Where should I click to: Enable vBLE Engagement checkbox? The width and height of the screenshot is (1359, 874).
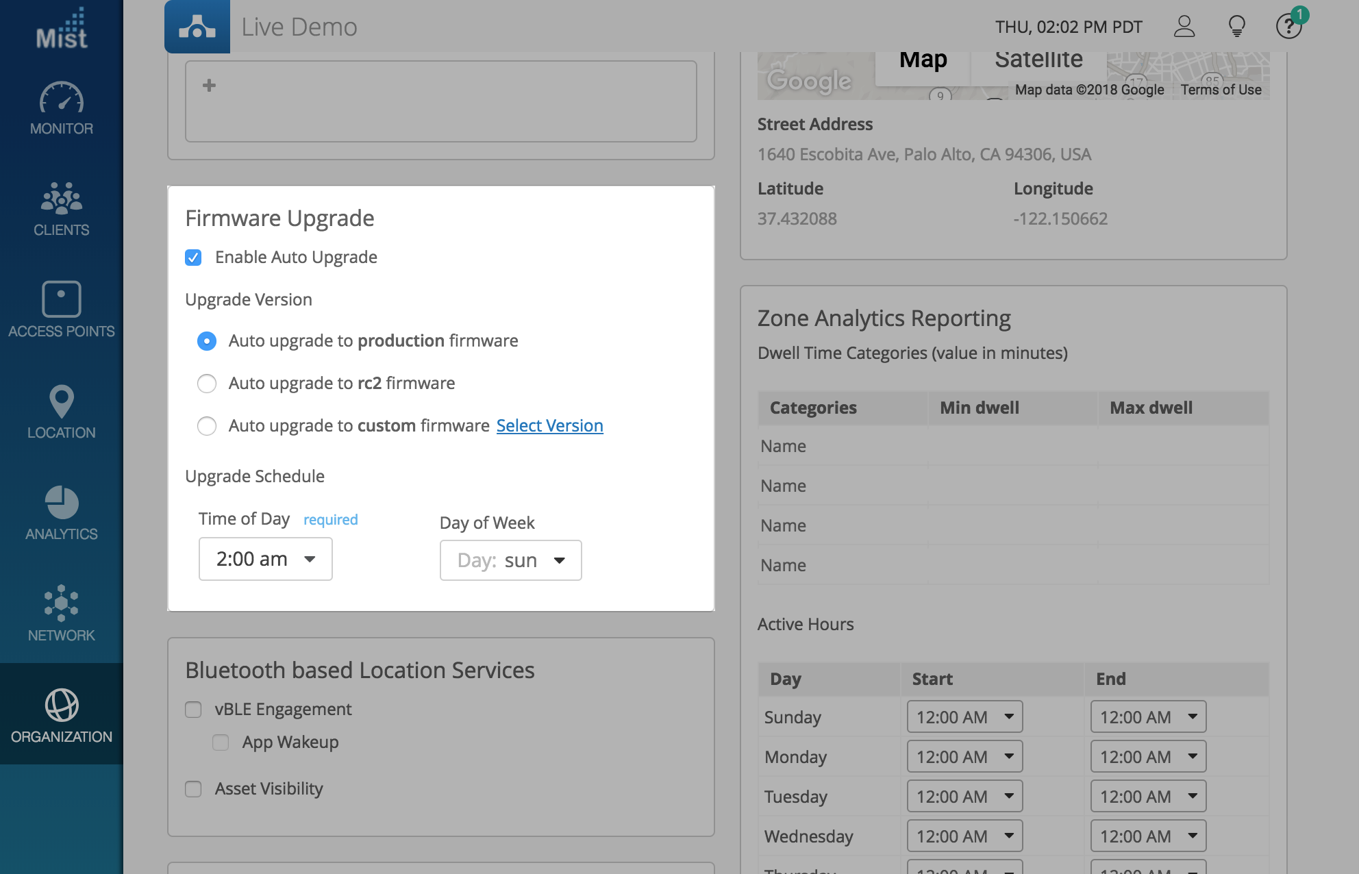pyautogui.click(x=193, y=710)
